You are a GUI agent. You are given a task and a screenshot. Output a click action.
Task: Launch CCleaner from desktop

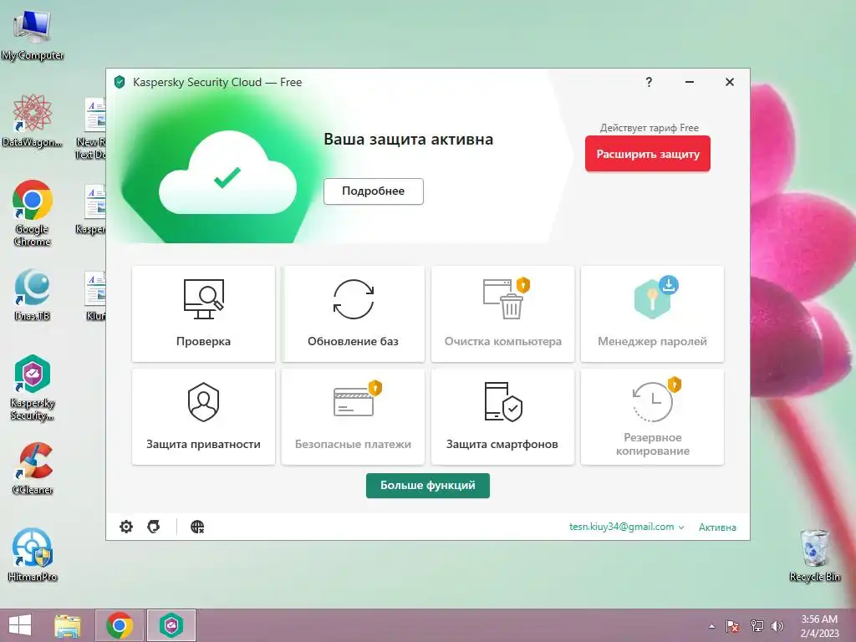tap(33, 468)
